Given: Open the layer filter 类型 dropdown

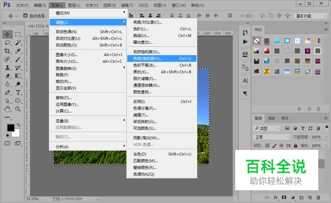Looking at the screenshot, I should click(x=267, y=128).
